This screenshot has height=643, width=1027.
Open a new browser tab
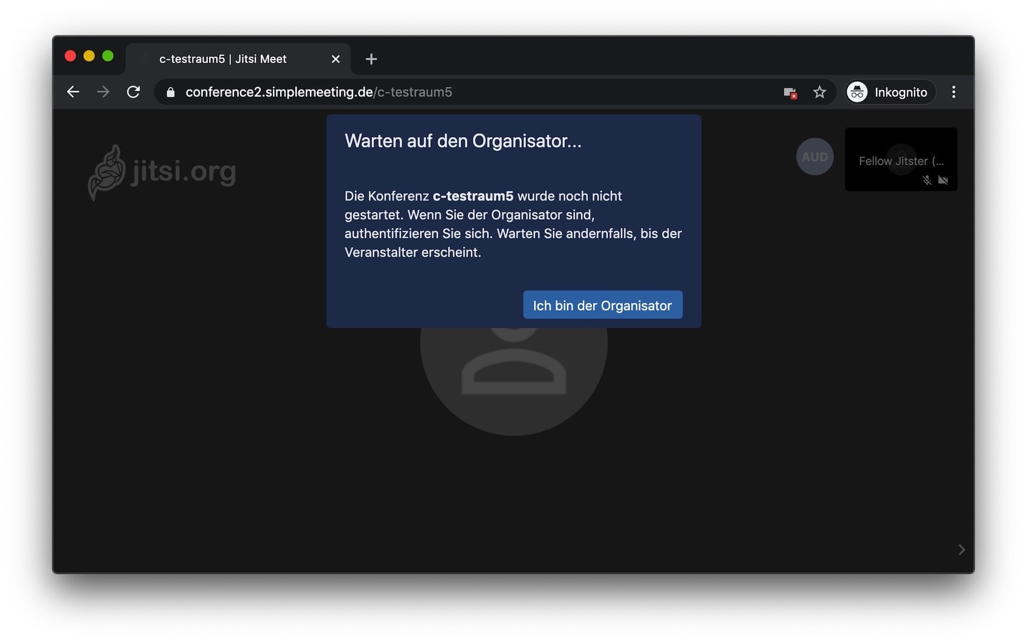pos(371,59)
